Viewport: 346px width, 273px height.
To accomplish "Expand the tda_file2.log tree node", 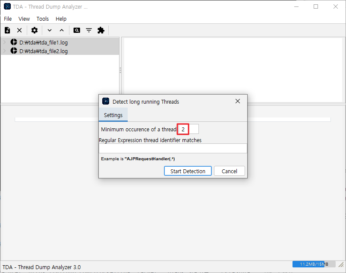I will [4, 51].
